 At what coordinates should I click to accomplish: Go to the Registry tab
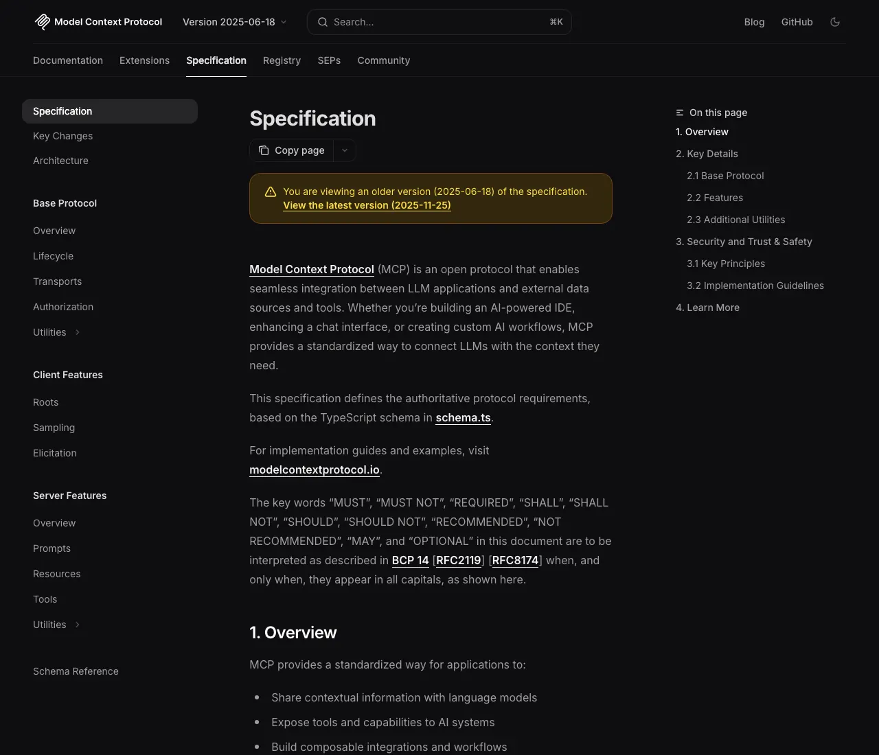pyautogui.click(x=282, y=60)
